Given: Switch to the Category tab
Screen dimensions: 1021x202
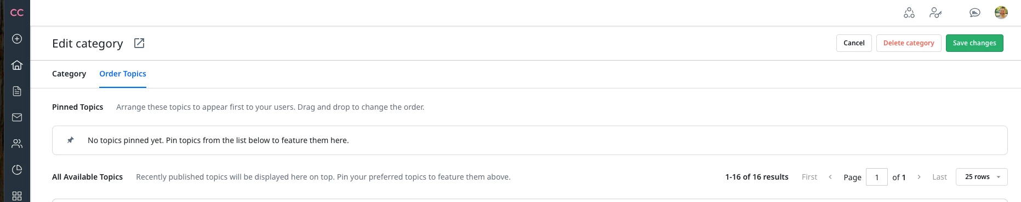Looking at the screenshot, I should (x=69, y=74).
